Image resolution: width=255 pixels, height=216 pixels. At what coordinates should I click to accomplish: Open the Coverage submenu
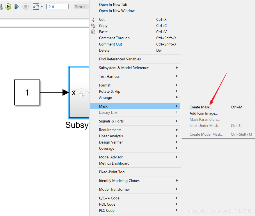click(x=135, y=148)
